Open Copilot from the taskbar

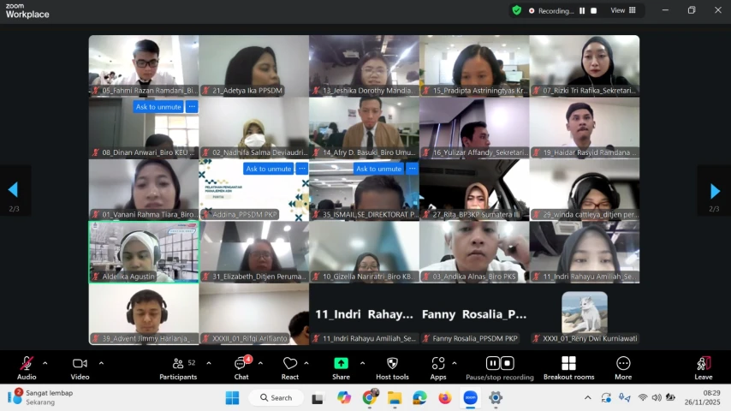pyautogui.click(x=344, y=398)
